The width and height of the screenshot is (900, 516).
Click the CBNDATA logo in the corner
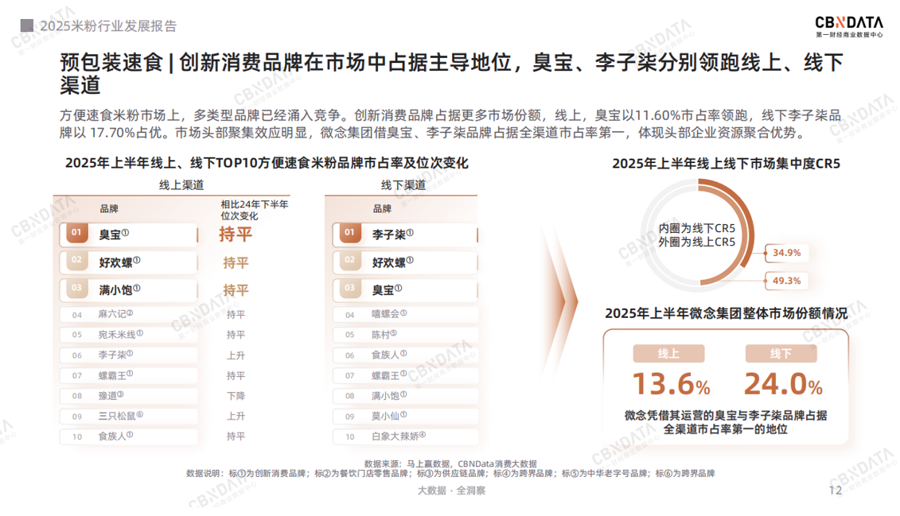[x=849, y=26]
